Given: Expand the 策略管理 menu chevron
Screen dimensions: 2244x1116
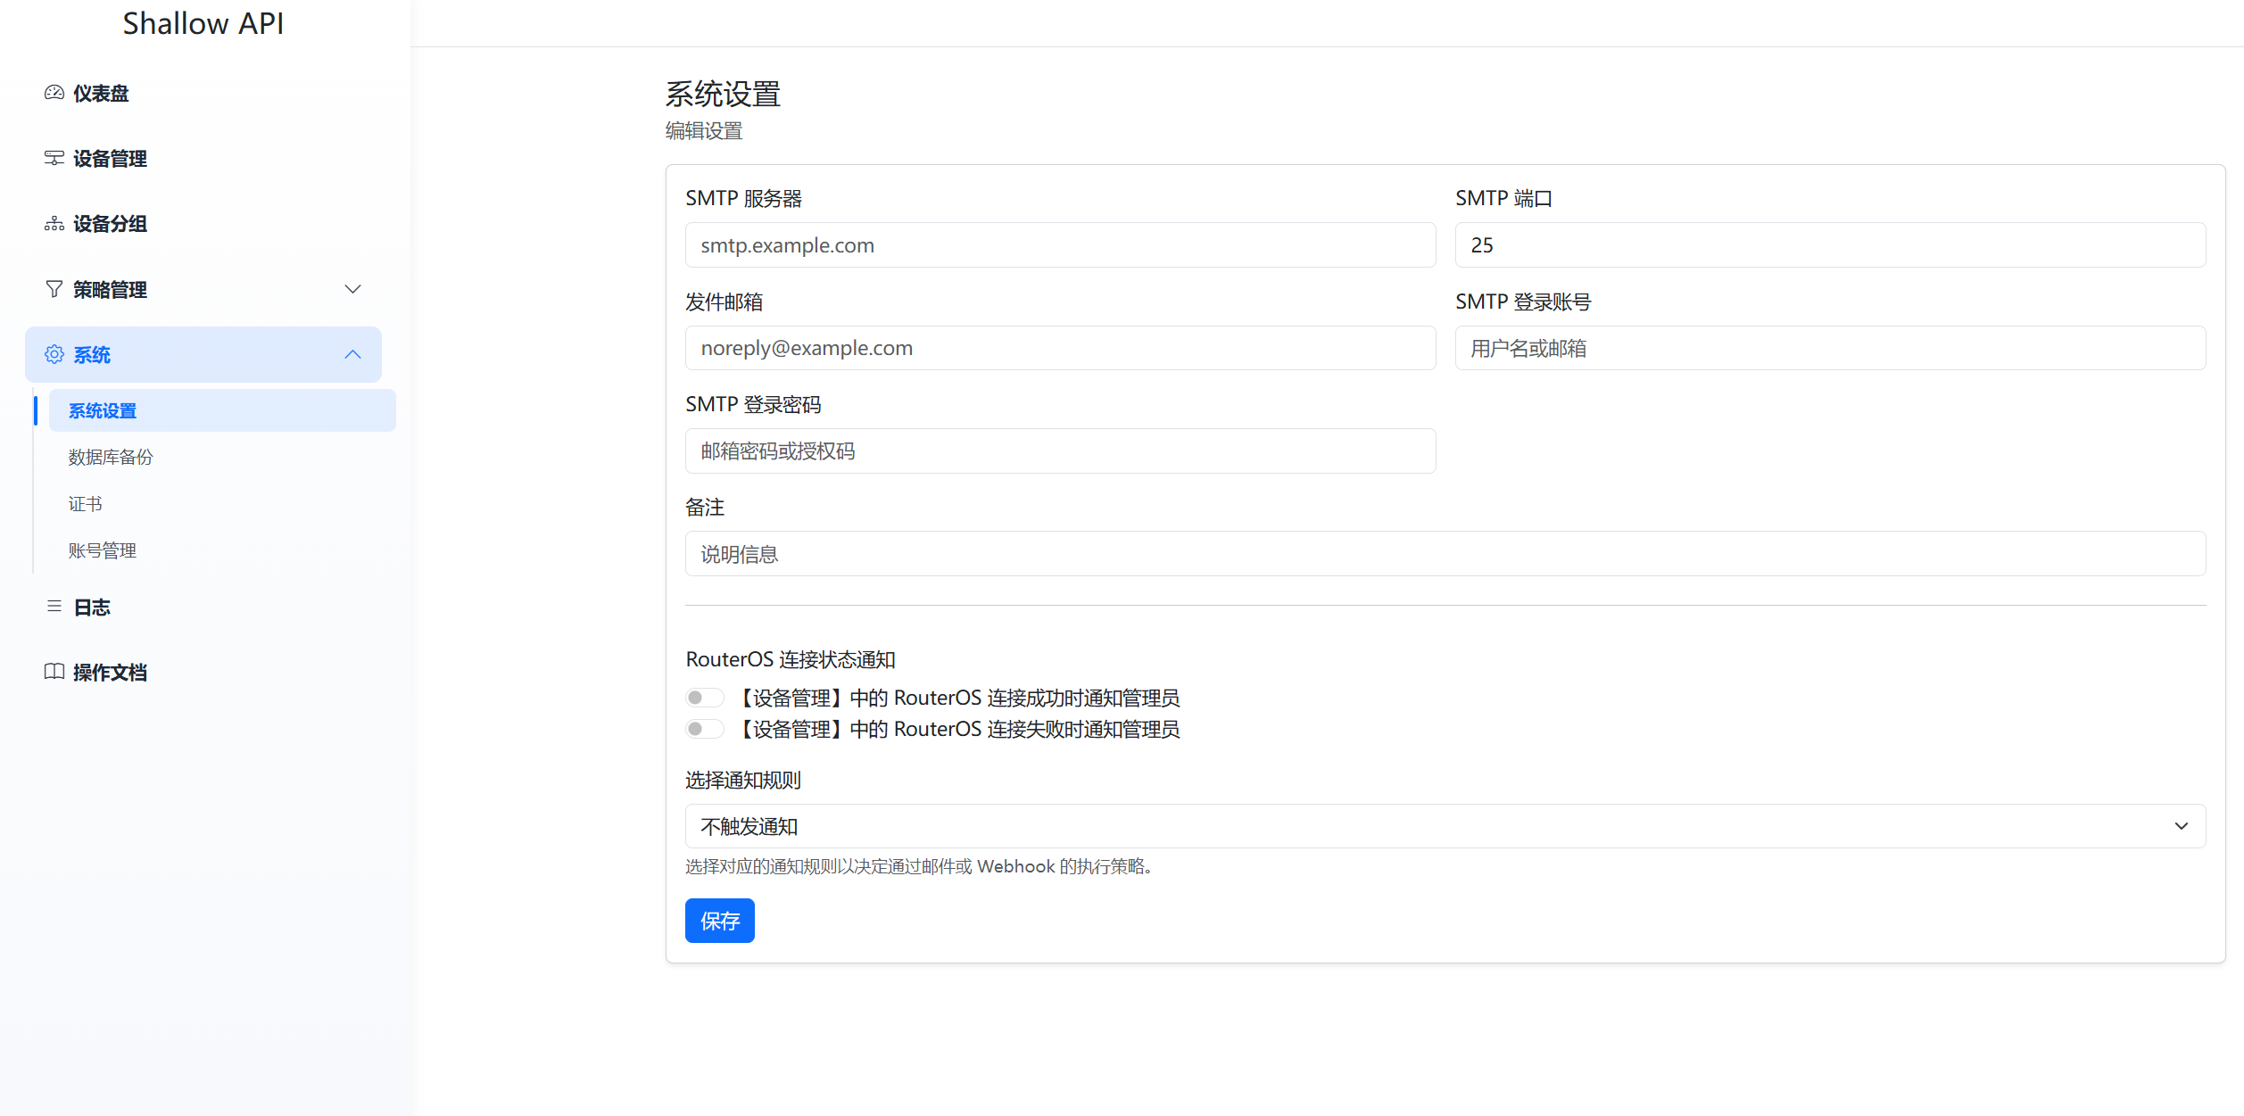Looking at the screenshot, I should click(353, 289).
